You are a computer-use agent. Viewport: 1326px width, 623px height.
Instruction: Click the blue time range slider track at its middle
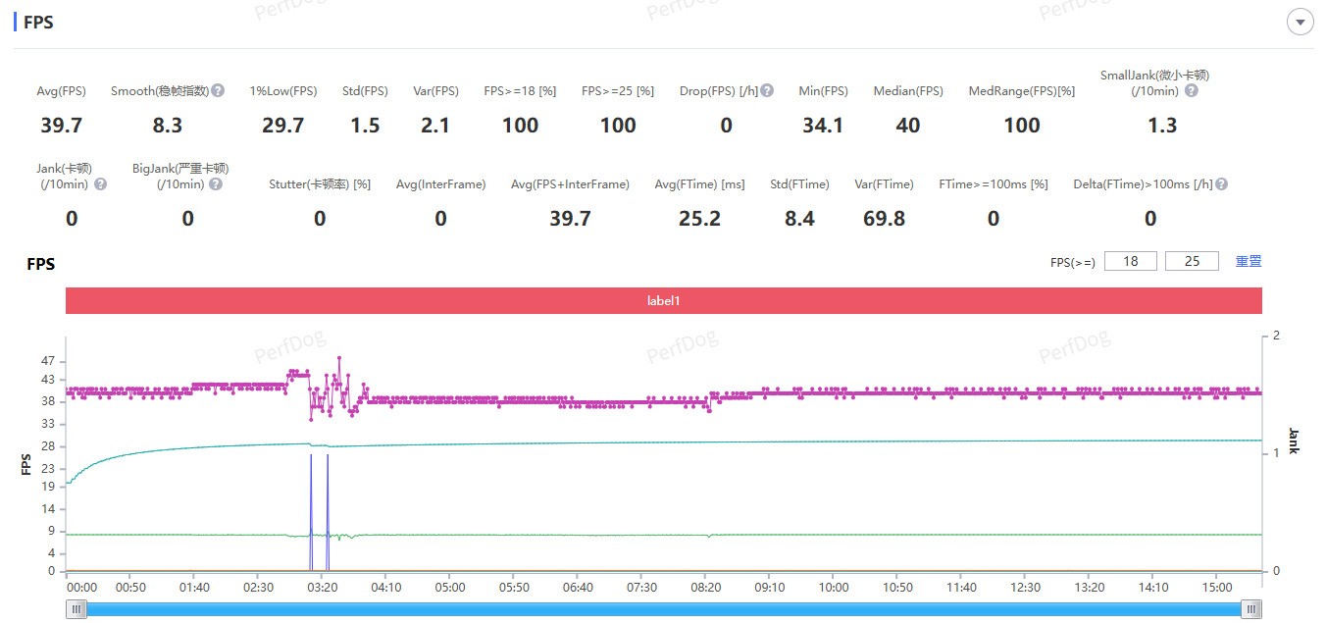[x=664, y=609]
